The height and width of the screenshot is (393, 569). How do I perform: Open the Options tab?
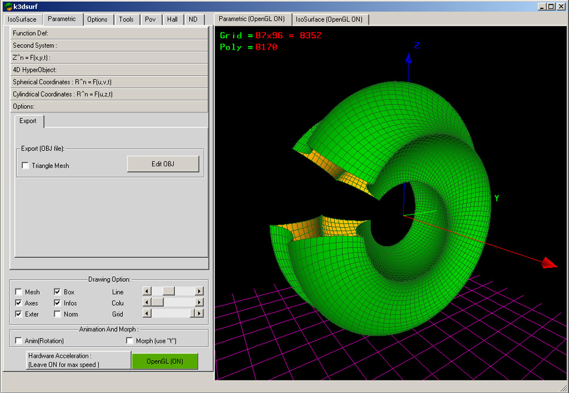[x=97, y=20]
